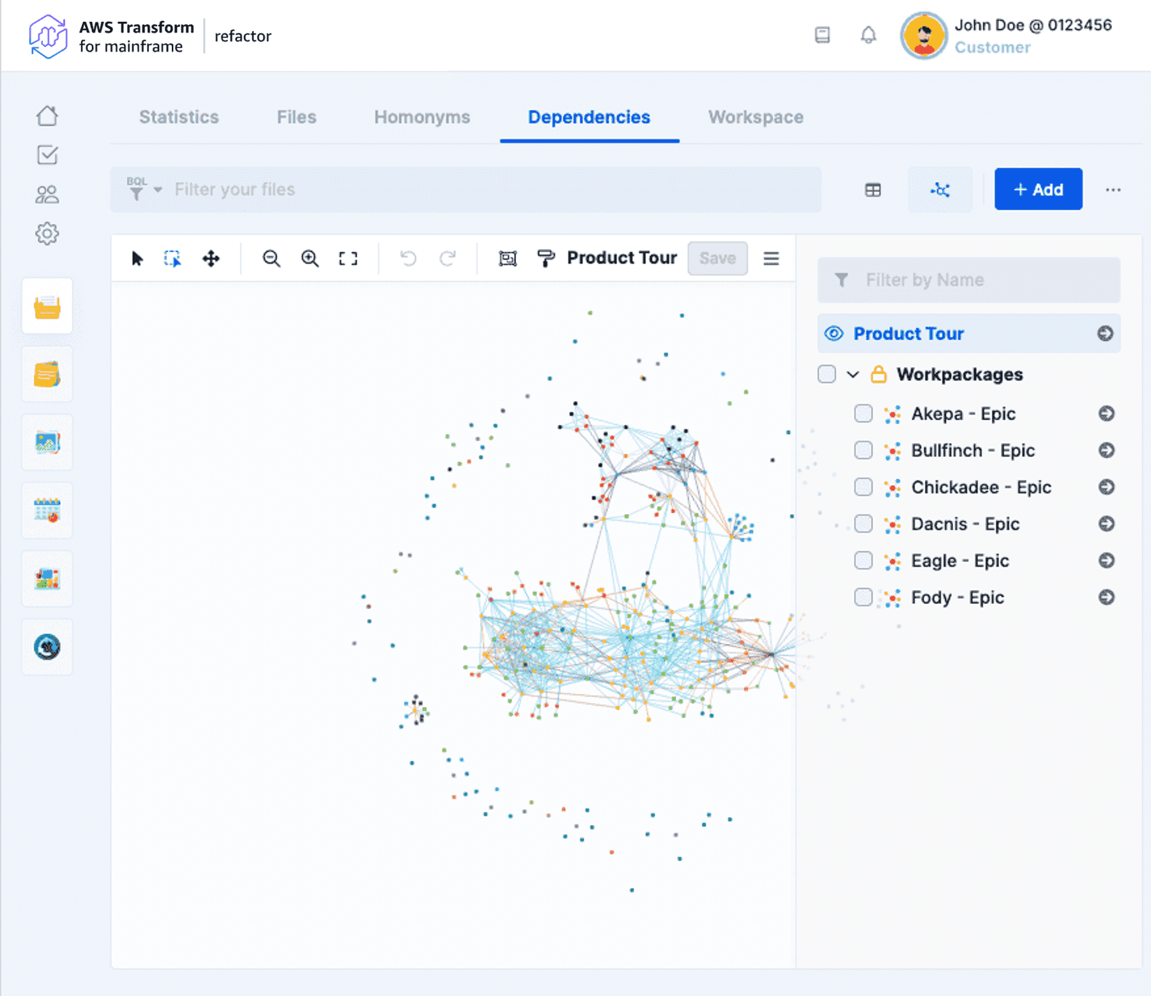Click the paint roller format icon

(546, 259)
